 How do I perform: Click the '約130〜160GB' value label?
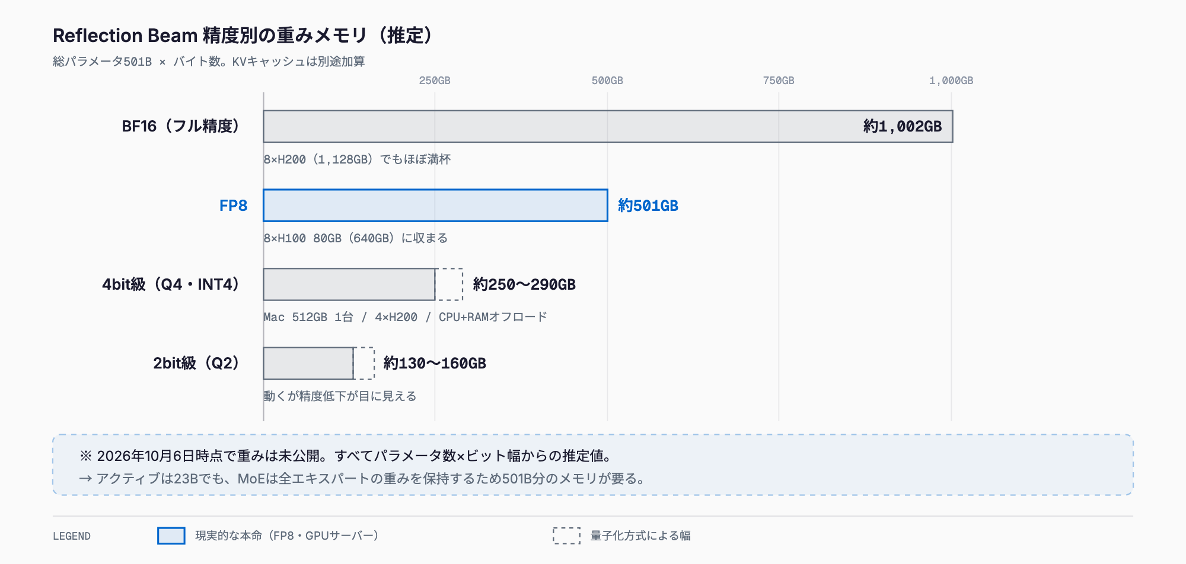click(435, 363)
